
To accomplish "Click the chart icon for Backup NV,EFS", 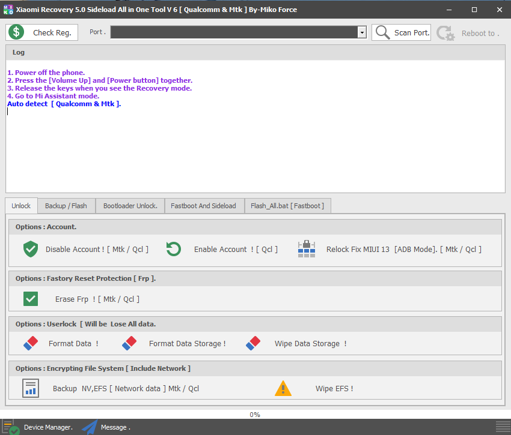I will coord(31,388).
